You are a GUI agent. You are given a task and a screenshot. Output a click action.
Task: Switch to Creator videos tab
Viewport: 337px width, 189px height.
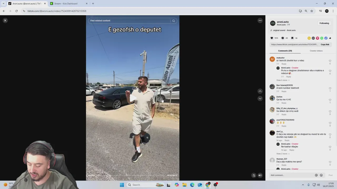(x=316, y=51)
